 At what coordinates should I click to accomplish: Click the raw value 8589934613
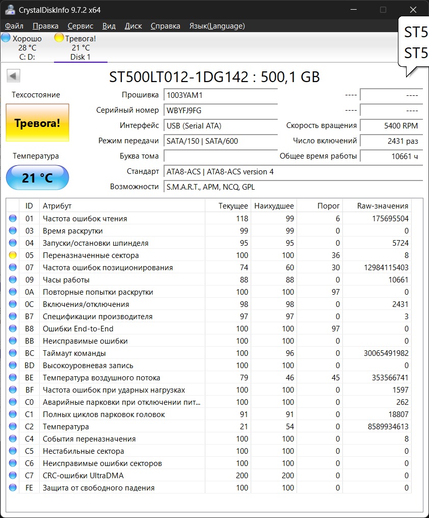pos(388,427)
